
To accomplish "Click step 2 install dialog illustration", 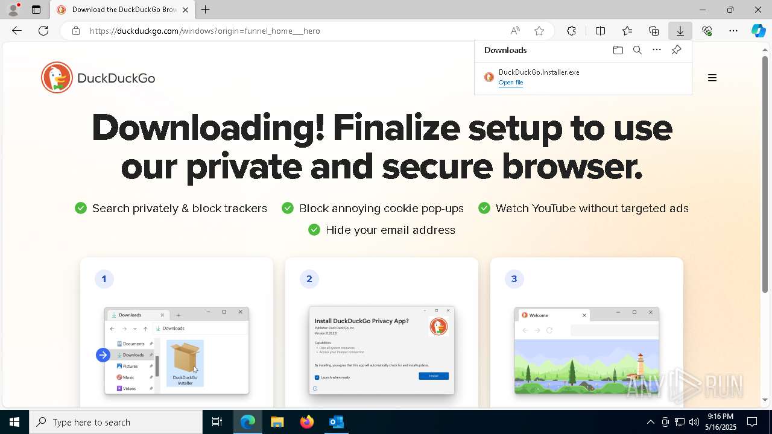I will tap(382, 350).
